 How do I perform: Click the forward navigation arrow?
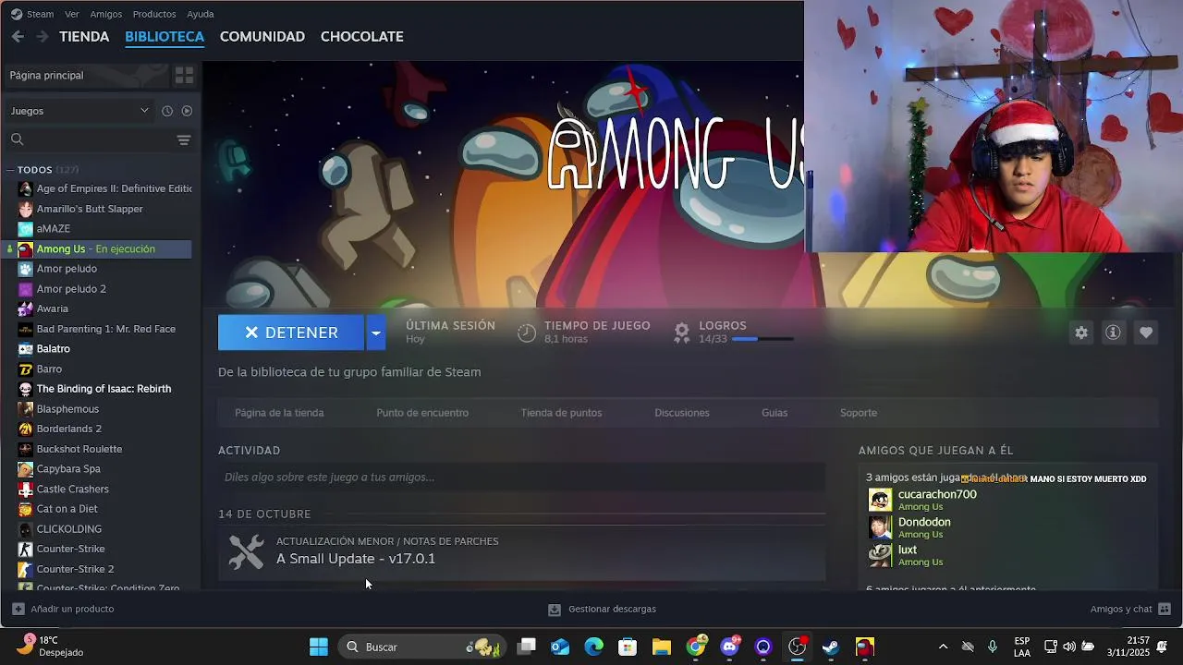(42, 36)
